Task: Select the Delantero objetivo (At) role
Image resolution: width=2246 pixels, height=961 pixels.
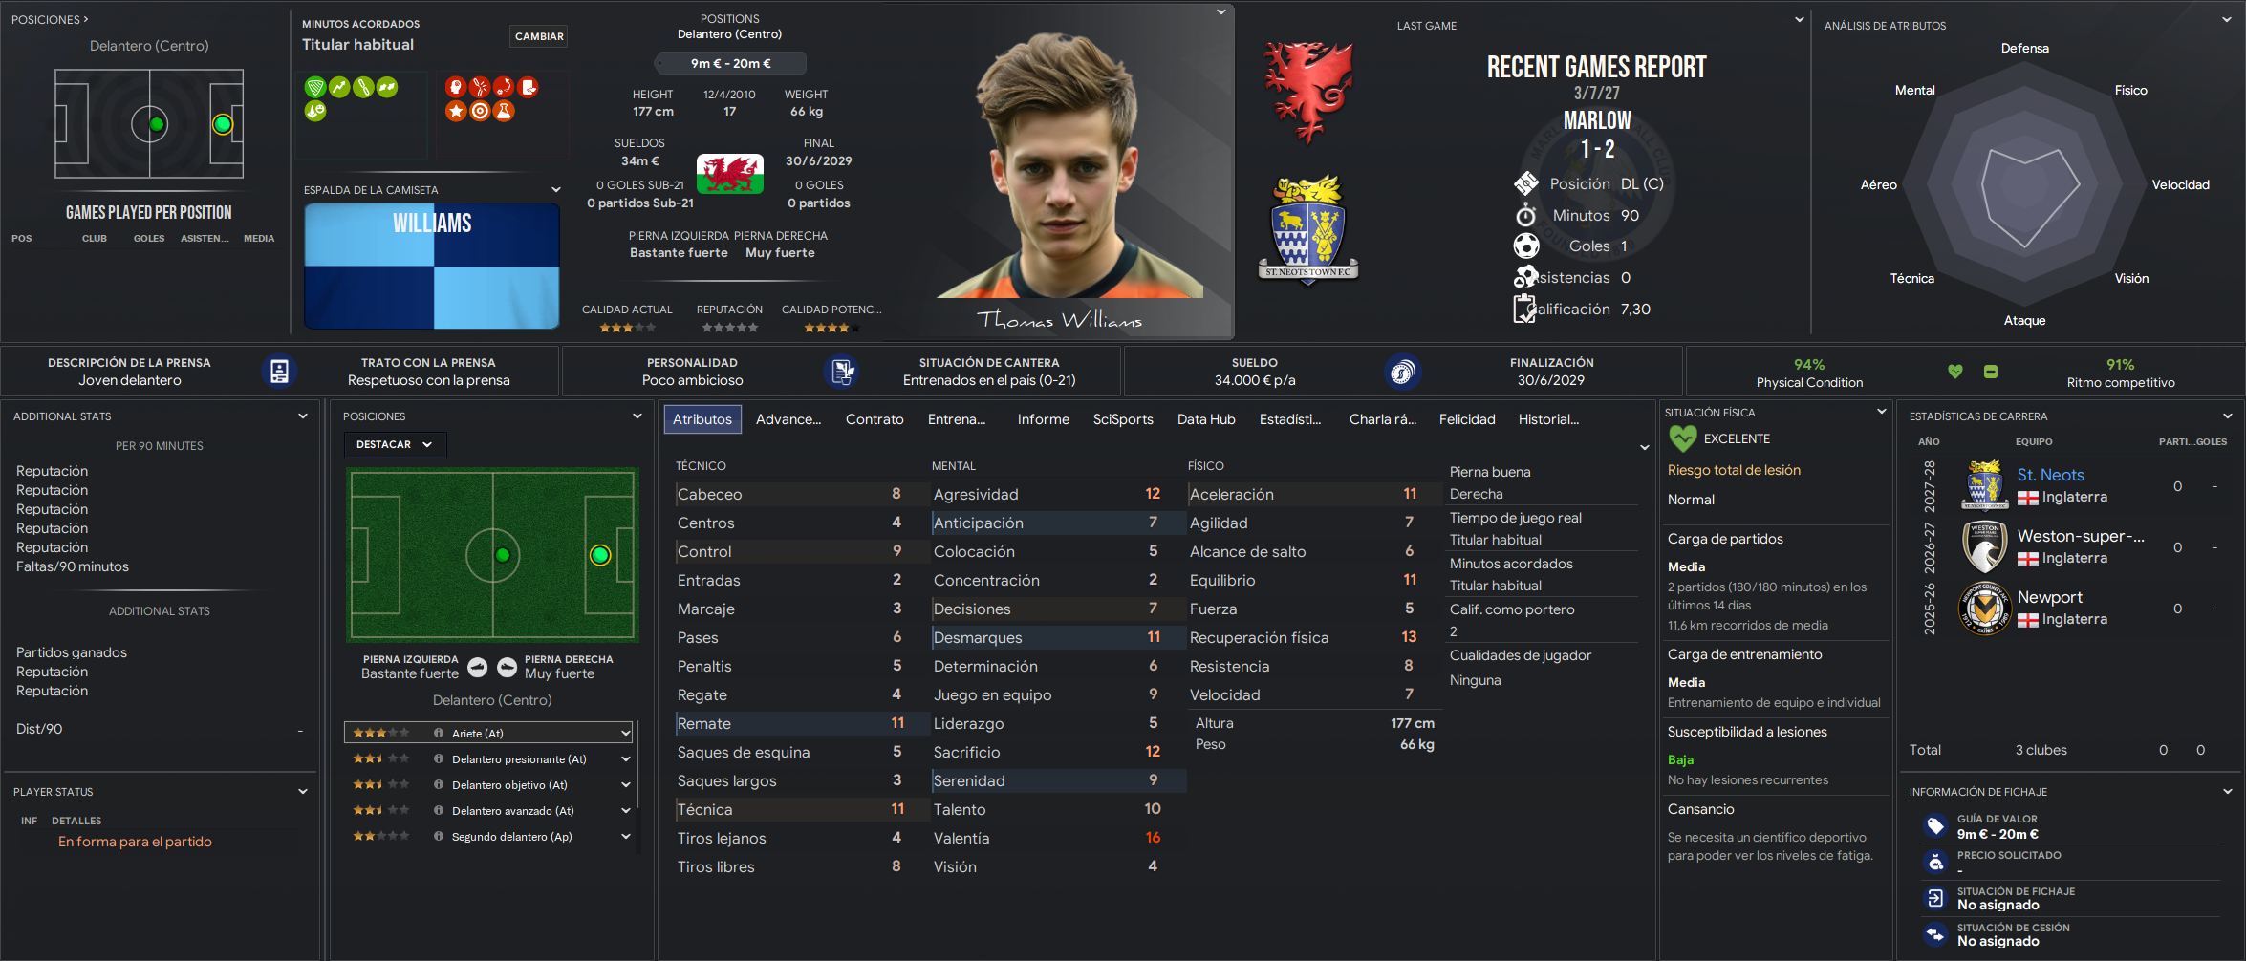Action: 488,785
